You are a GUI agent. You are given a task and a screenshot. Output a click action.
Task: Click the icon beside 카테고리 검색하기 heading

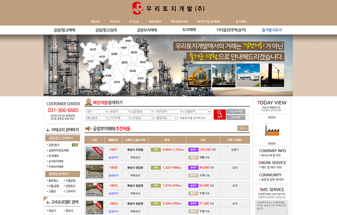click(x=48, y=130)
